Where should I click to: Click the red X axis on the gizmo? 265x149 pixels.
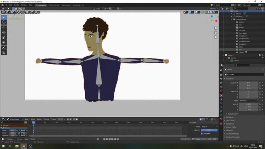pos(216,21)
